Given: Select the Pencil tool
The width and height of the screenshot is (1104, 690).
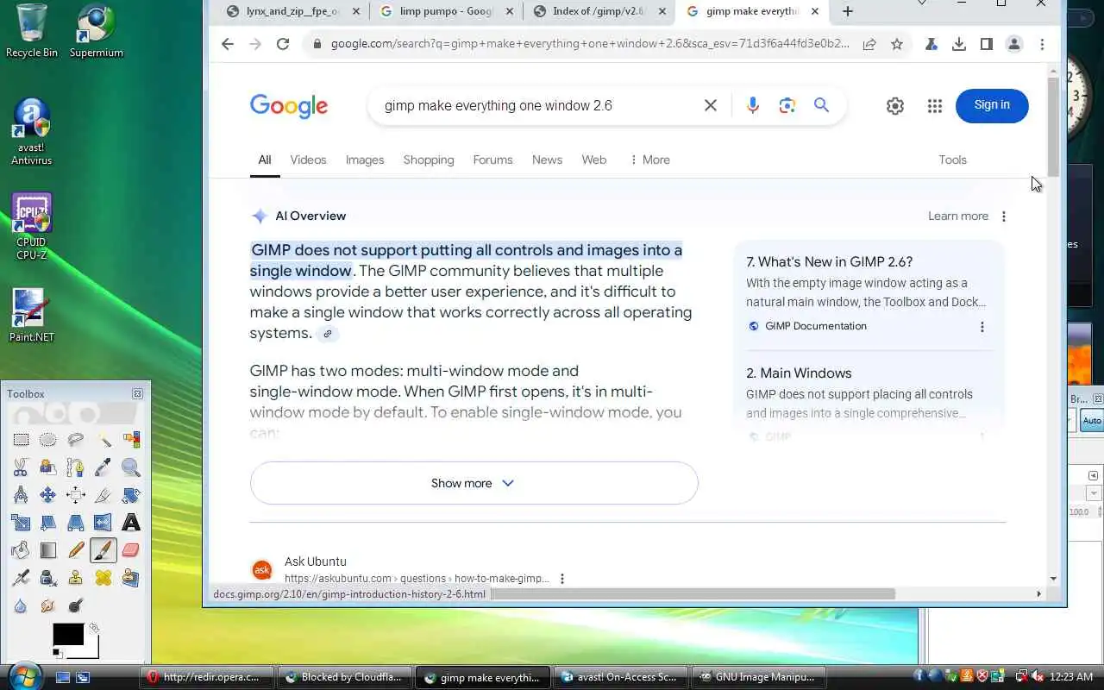Looking at the screenshot, I should 76,550.
